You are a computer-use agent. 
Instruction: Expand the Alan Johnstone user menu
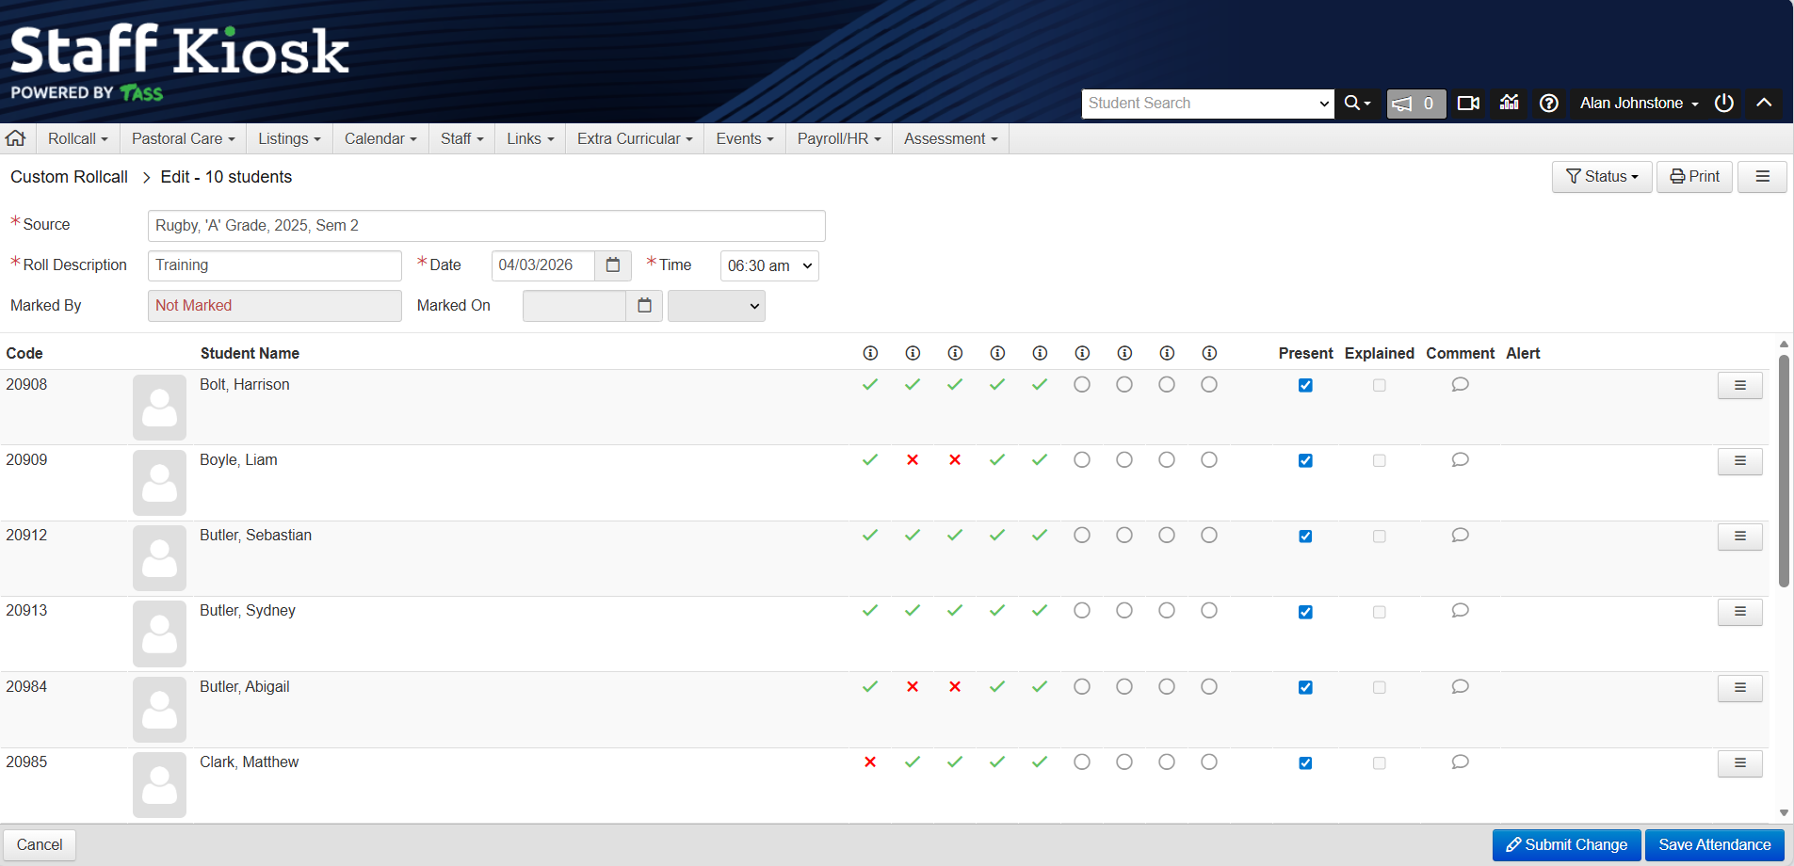(1639, 104)
